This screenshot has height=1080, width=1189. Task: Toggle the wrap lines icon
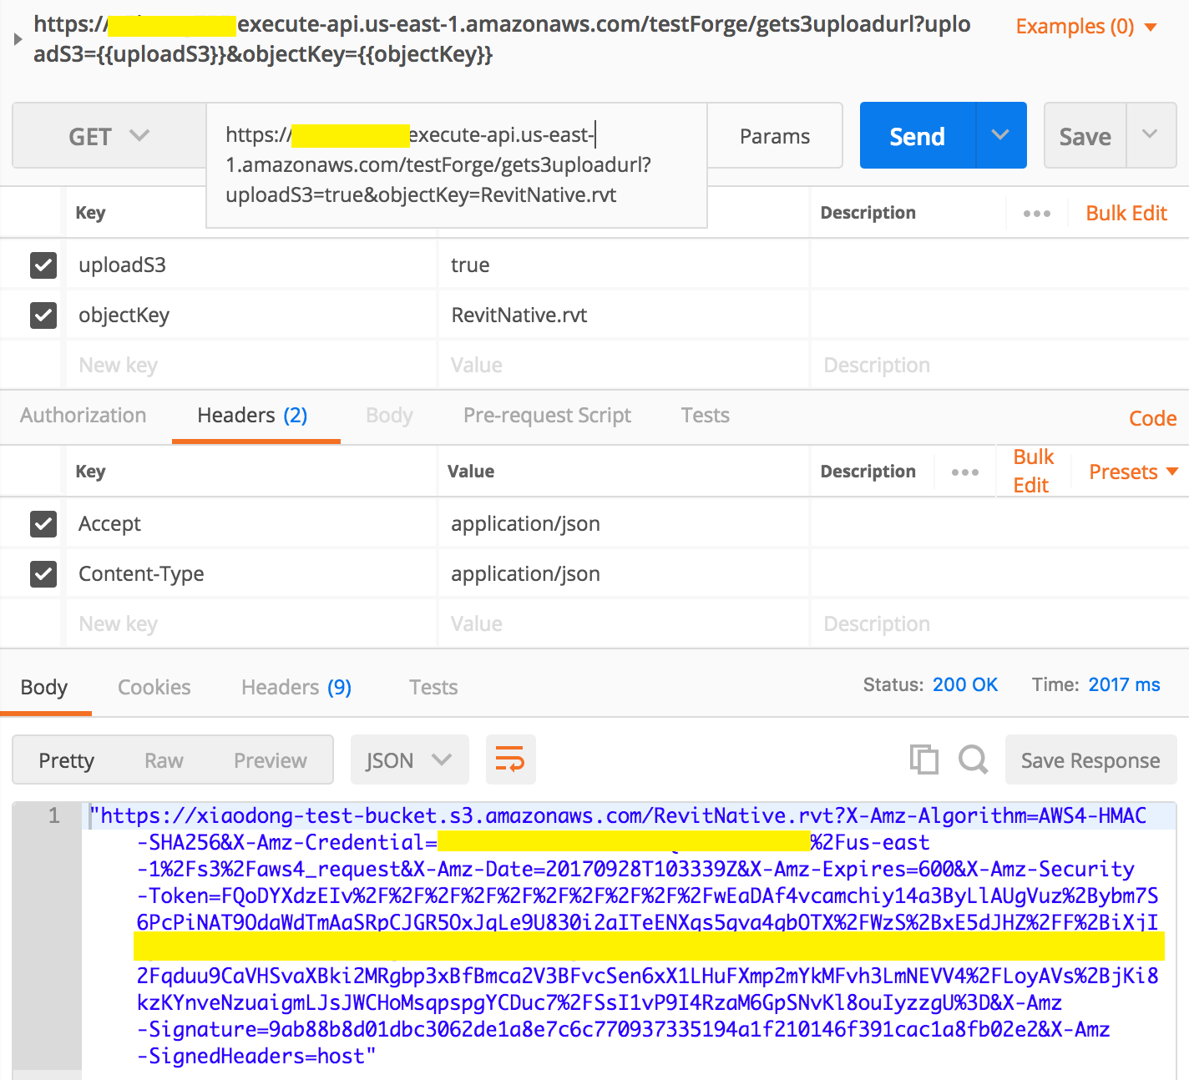(x=510, y=760)
